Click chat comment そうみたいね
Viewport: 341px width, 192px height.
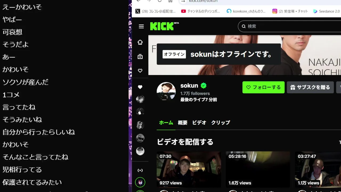pos(22,119)
